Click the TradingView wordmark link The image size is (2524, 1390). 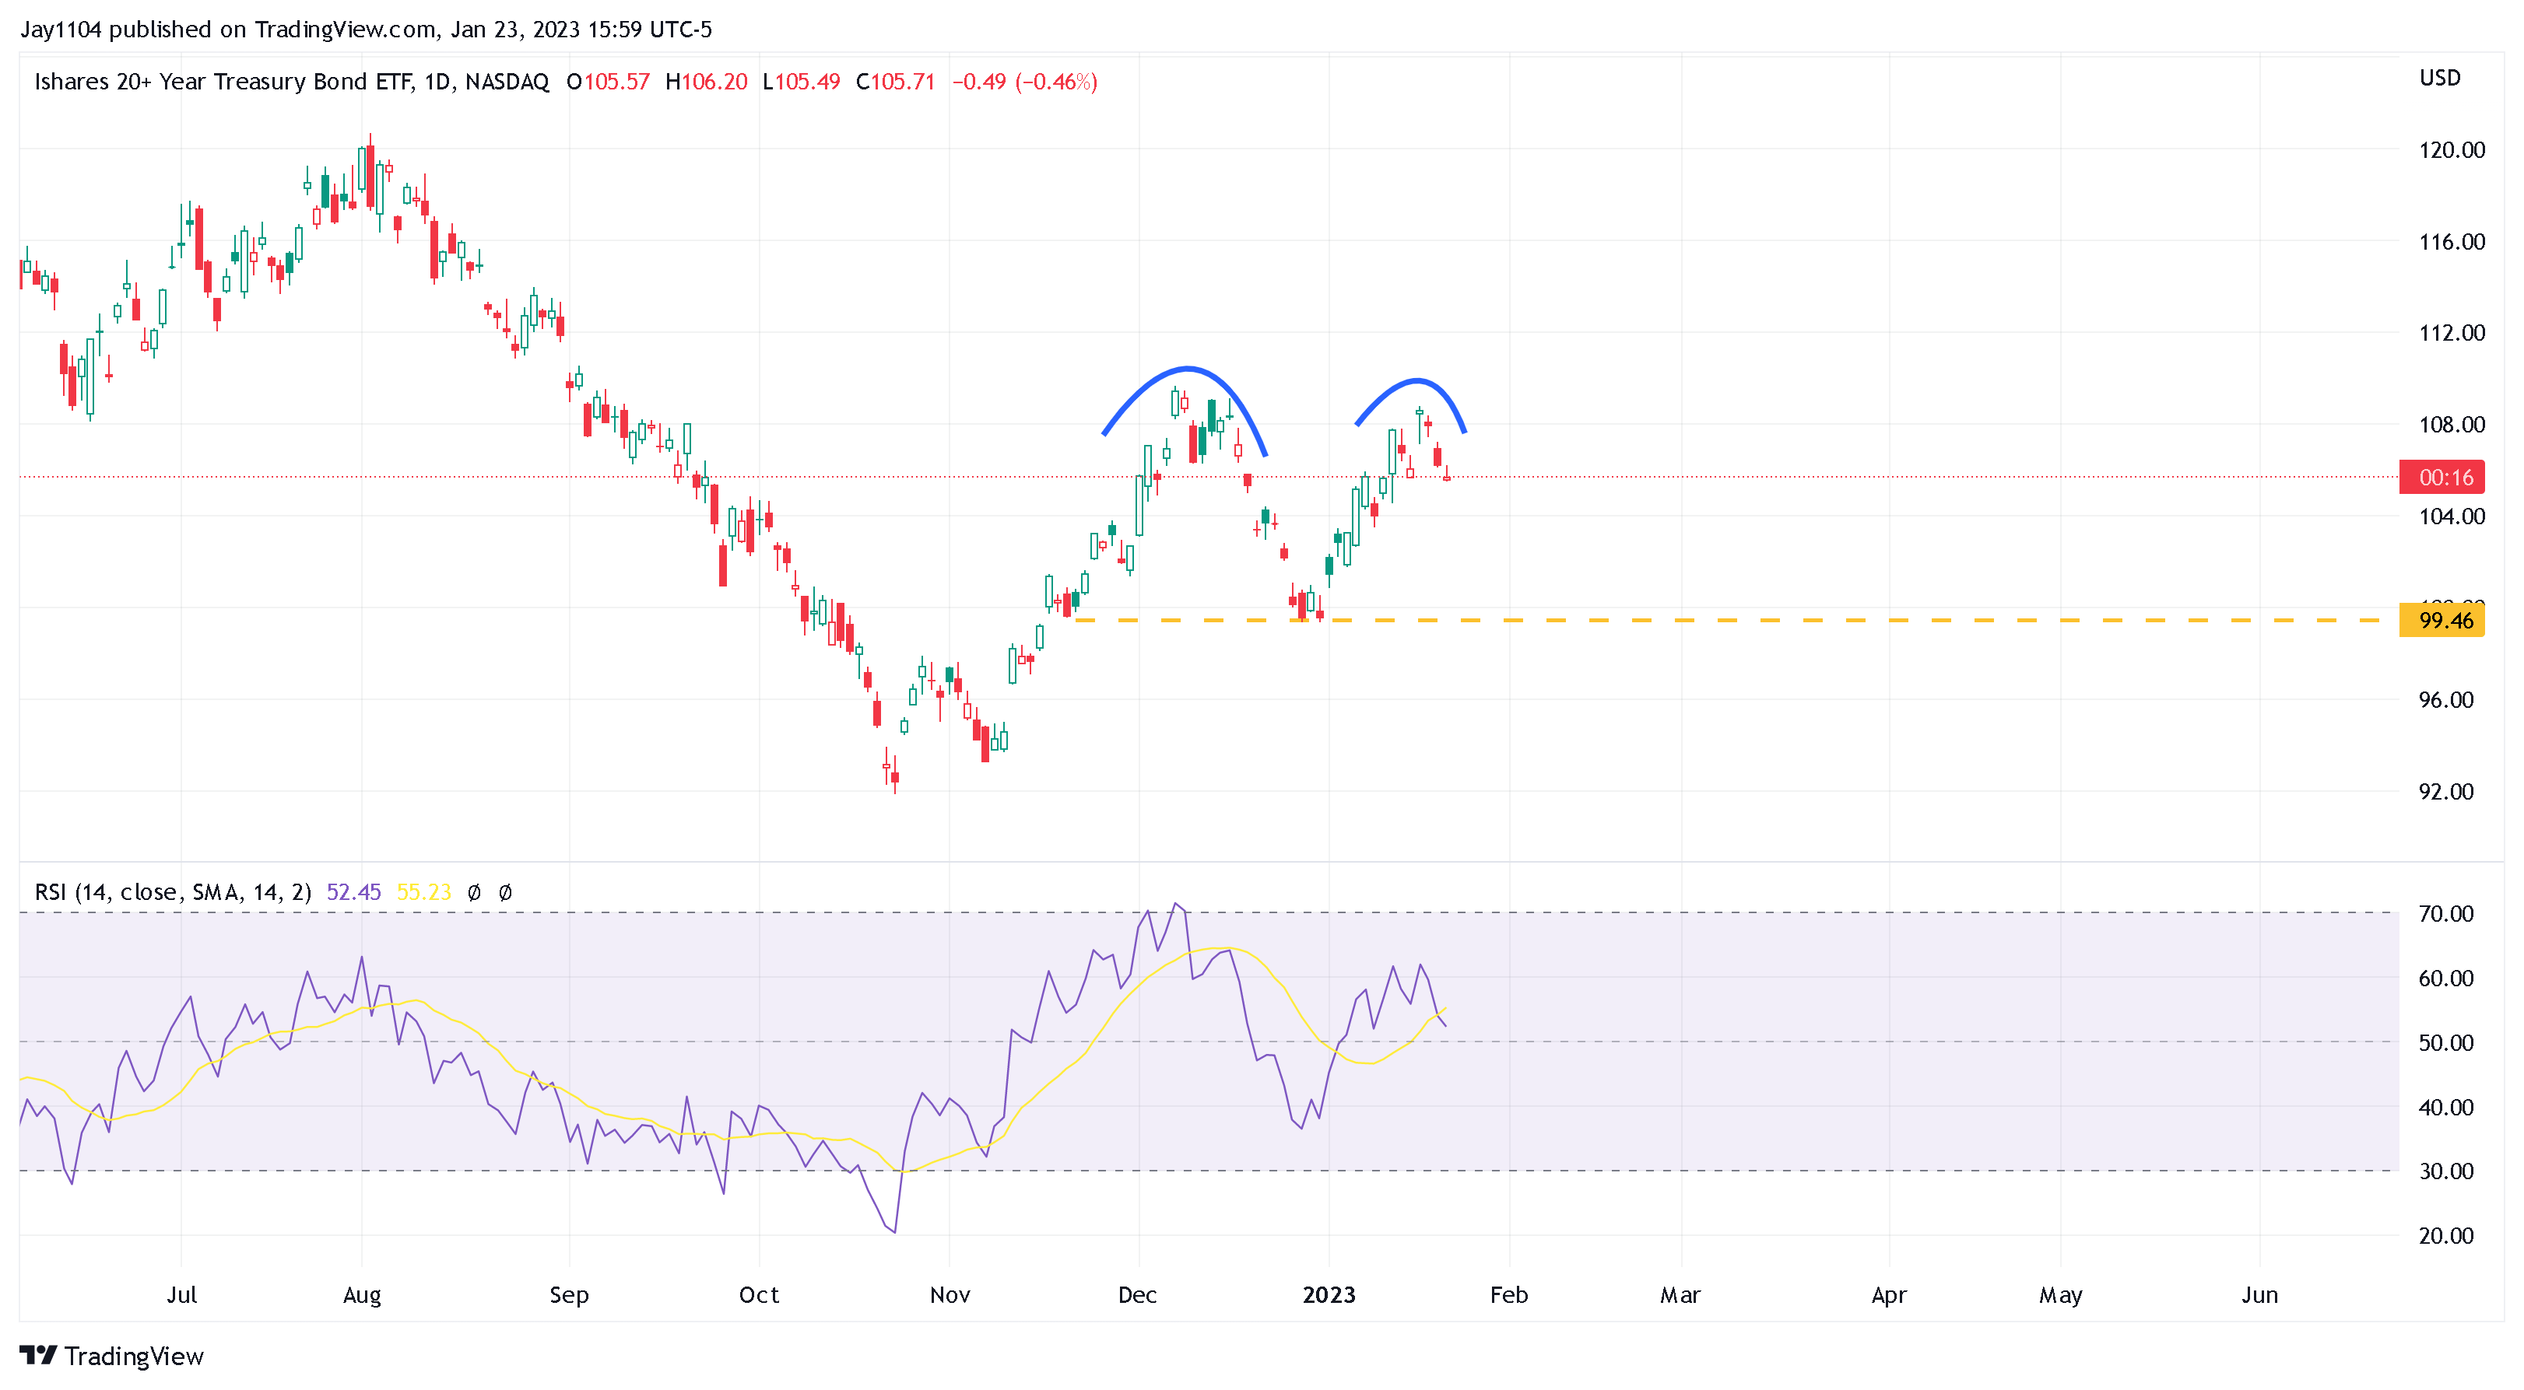pyautogui.click(x=134, y=1356)
